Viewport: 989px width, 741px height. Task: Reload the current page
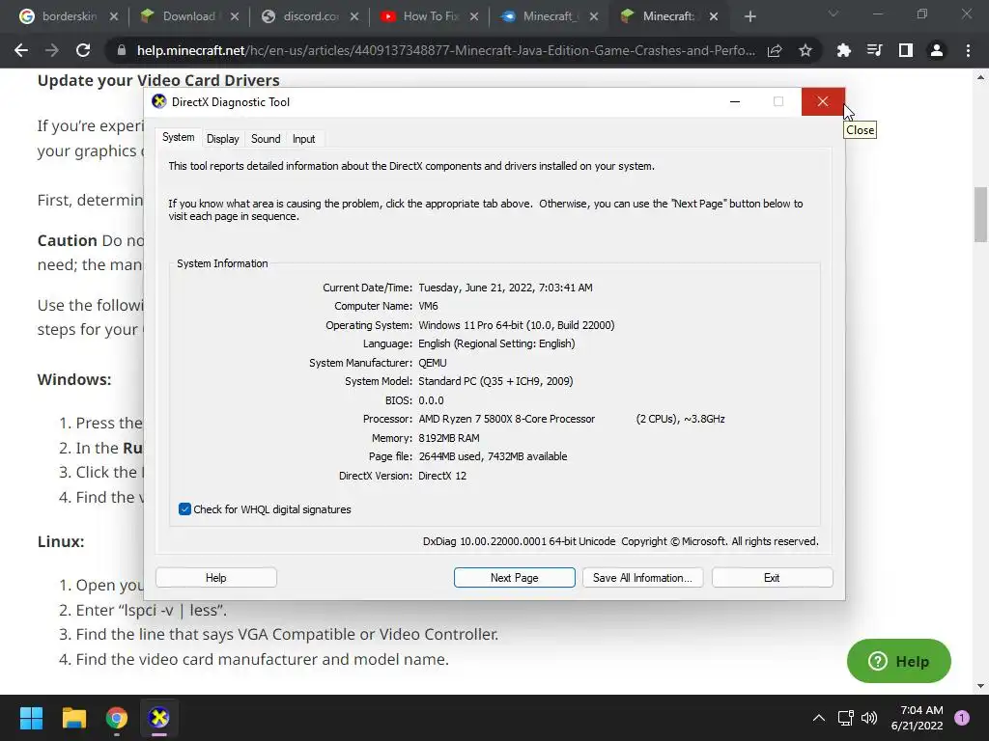coord(83,50)
